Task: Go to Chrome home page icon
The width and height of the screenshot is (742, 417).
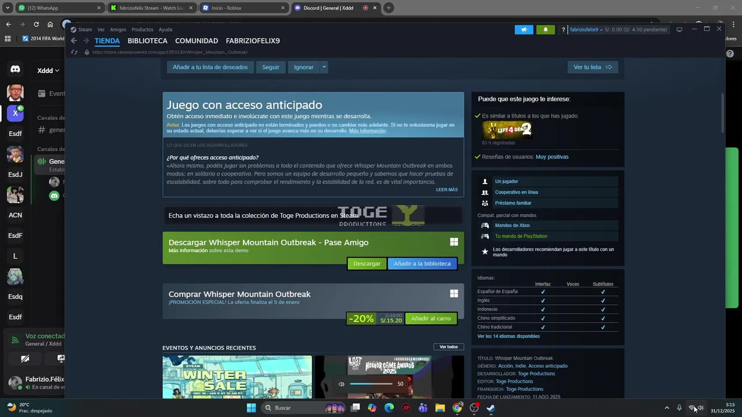Action: (50, 24)
